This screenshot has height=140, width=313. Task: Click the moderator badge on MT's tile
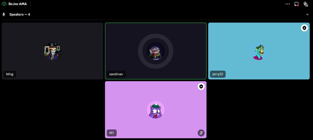201,86
